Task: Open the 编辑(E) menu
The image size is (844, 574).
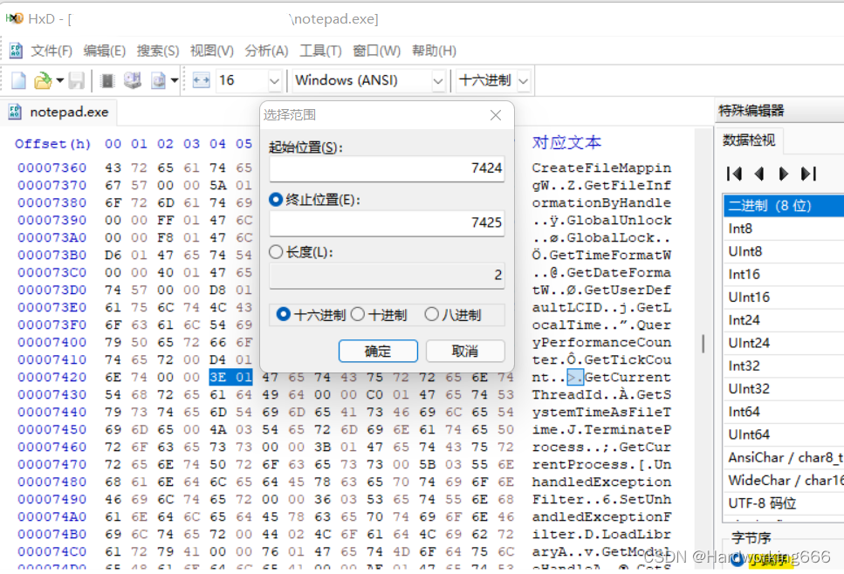Action: pyautogui.click(x=105, y=51)
